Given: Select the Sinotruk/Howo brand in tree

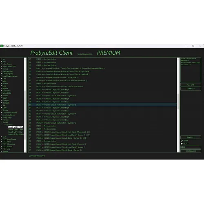Looking at the screenshot, I should tap(9, 115).
